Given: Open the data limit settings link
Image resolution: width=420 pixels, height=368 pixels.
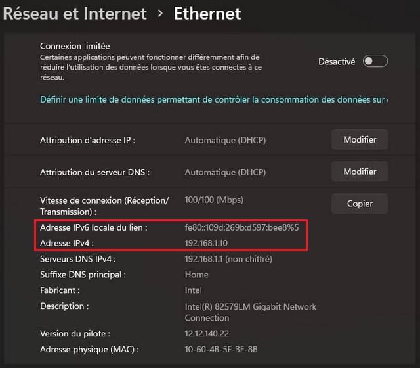Looking at the screenshot, I should [x=213, y=100].
